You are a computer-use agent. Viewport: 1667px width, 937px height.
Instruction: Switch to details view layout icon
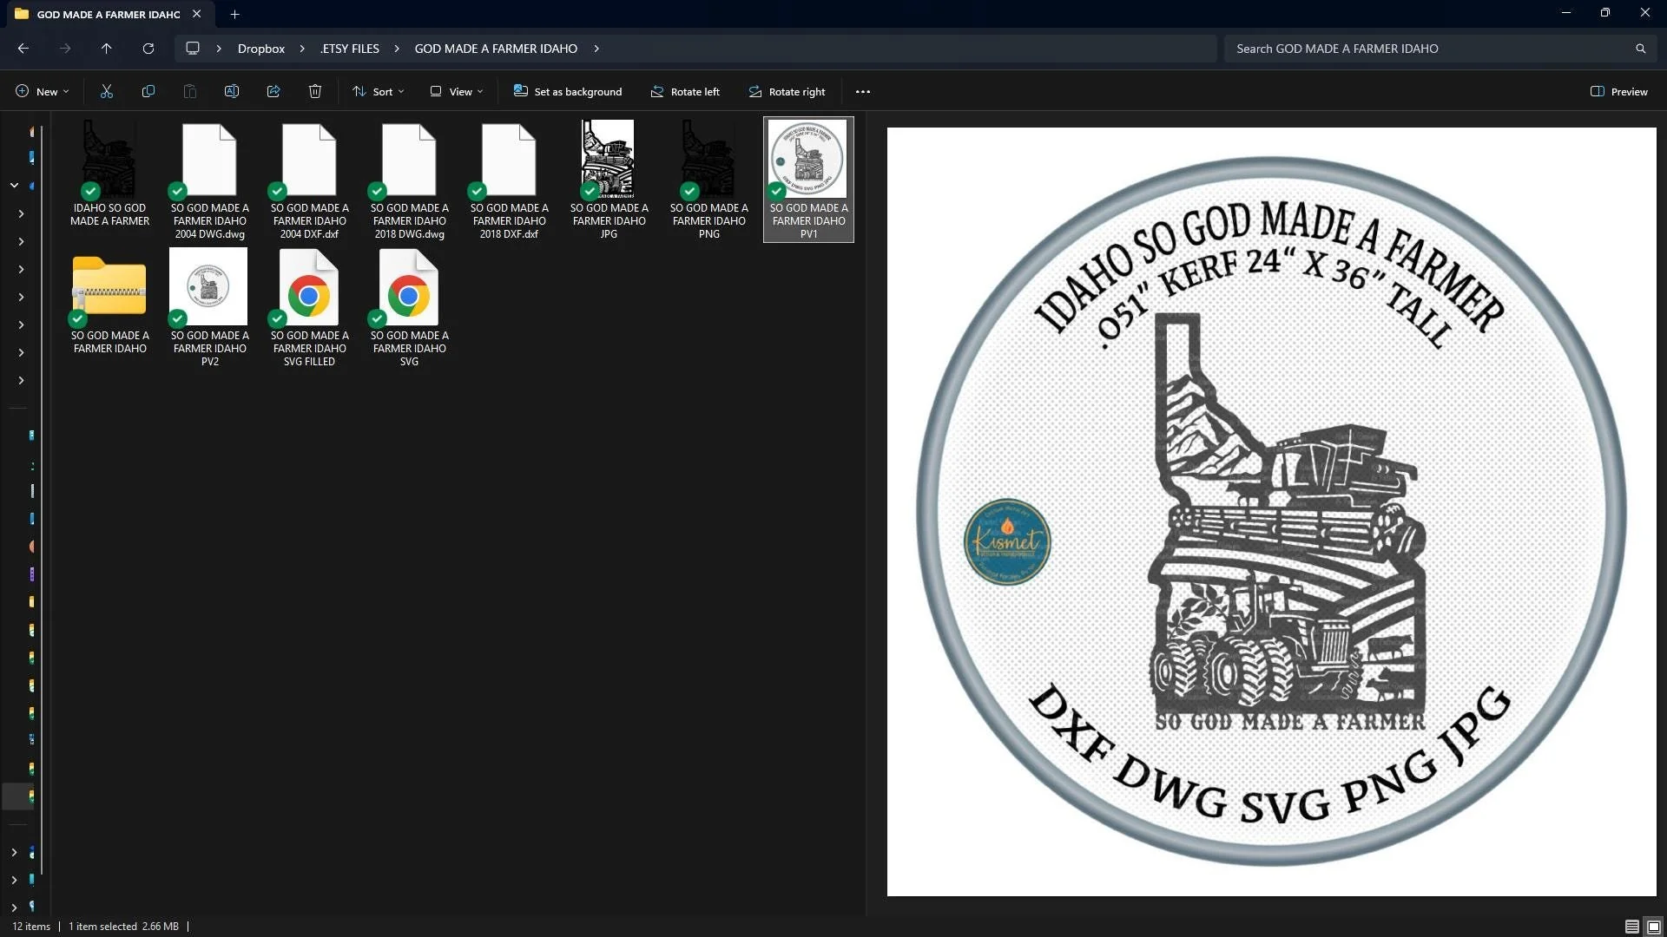(1631, 927)
